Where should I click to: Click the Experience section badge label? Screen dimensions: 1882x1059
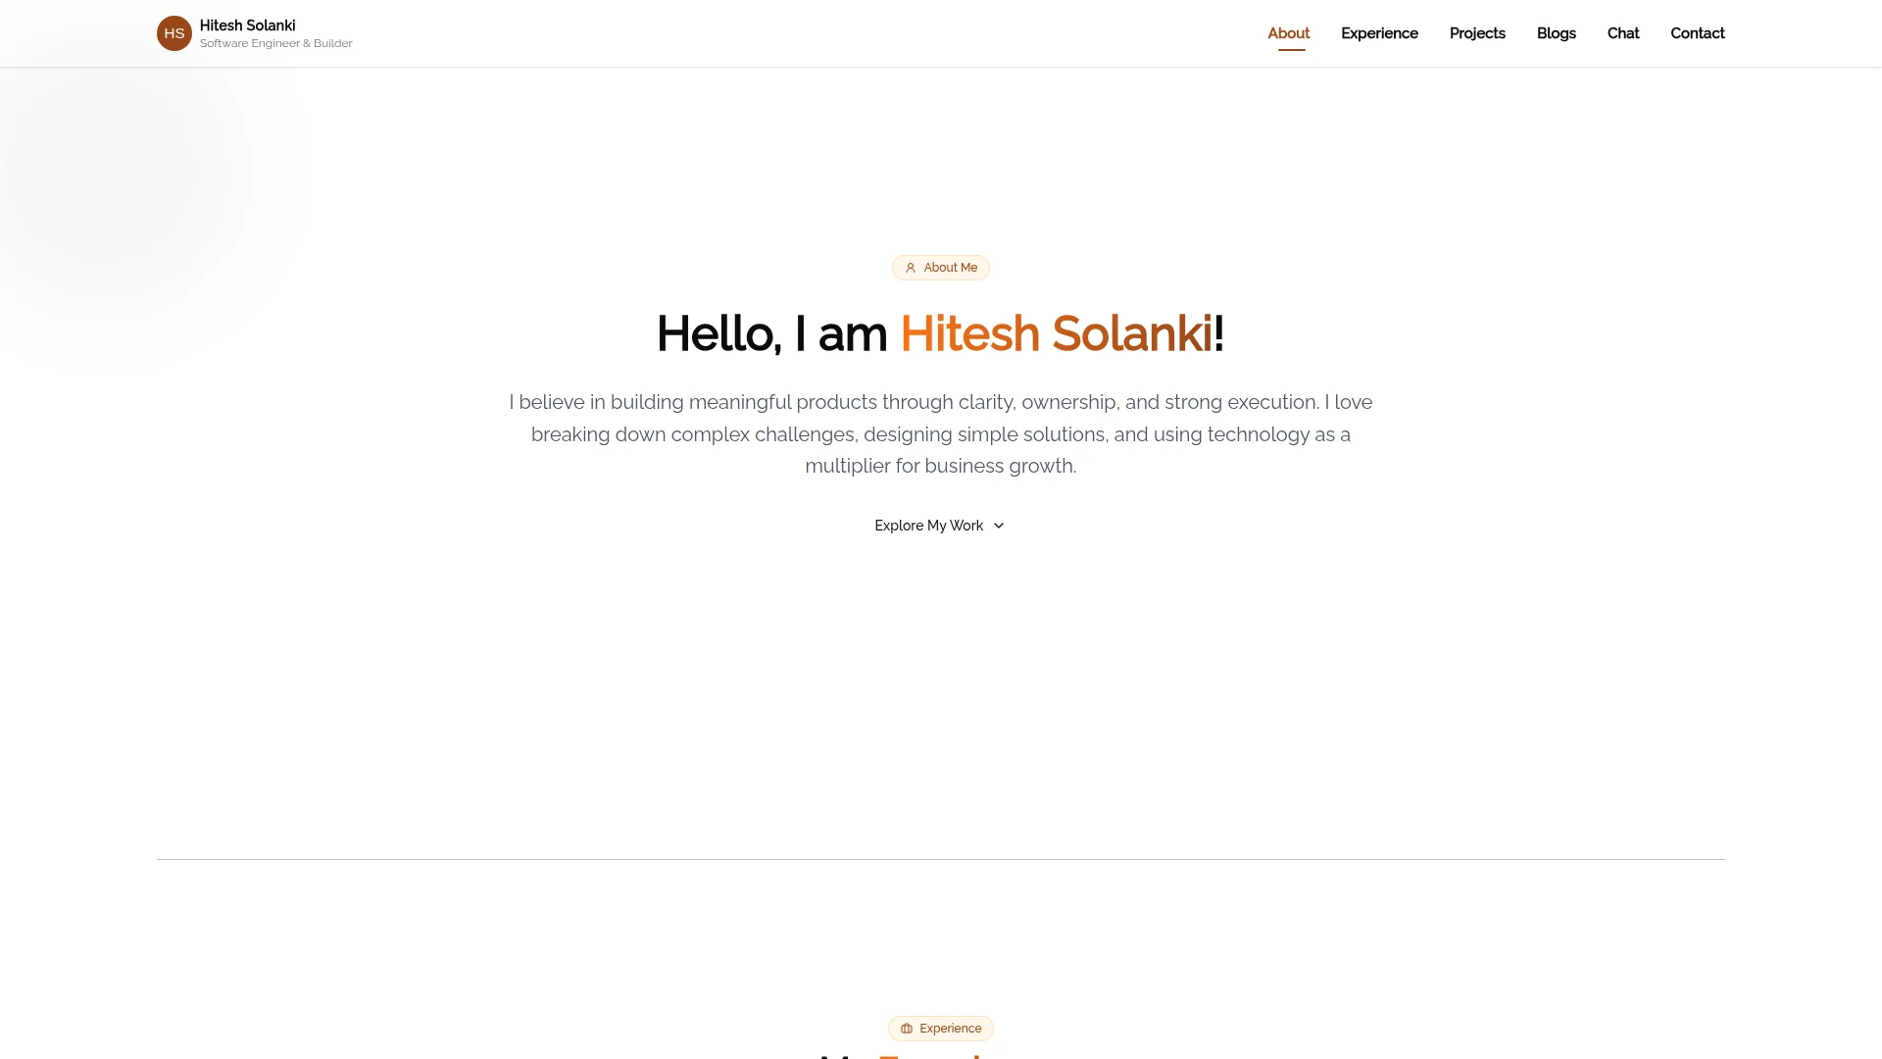coord(950,1029)
